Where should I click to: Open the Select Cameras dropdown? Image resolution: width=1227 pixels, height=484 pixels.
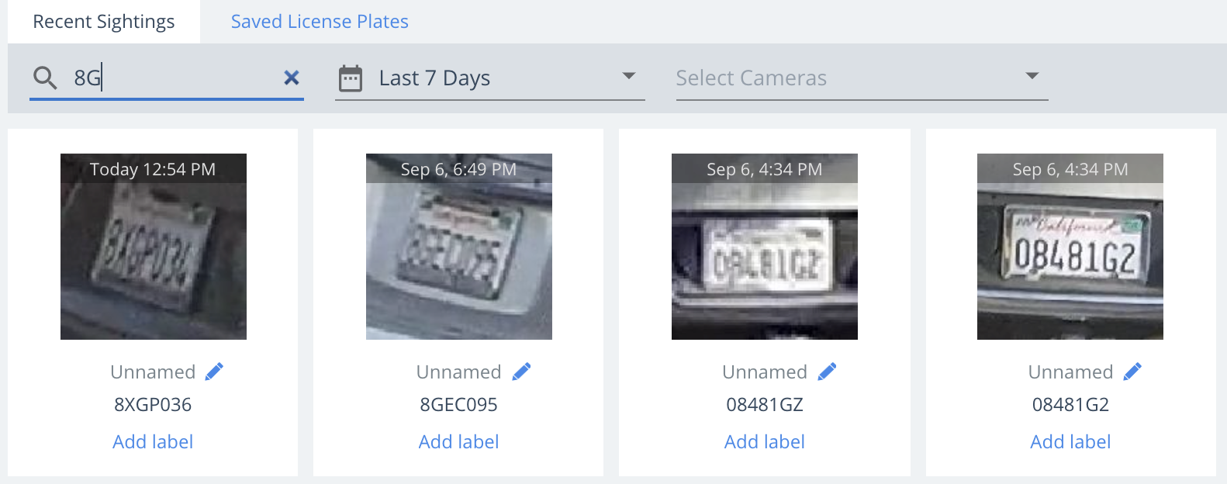point(862,78)
